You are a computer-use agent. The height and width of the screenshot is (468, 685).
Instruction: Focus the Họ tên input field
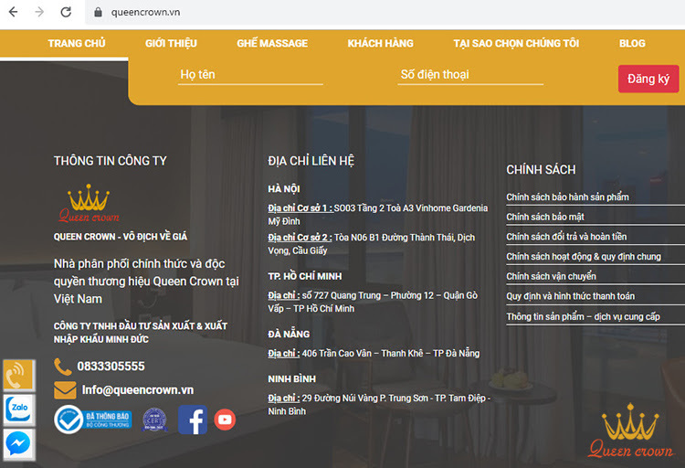pos(250,75)
